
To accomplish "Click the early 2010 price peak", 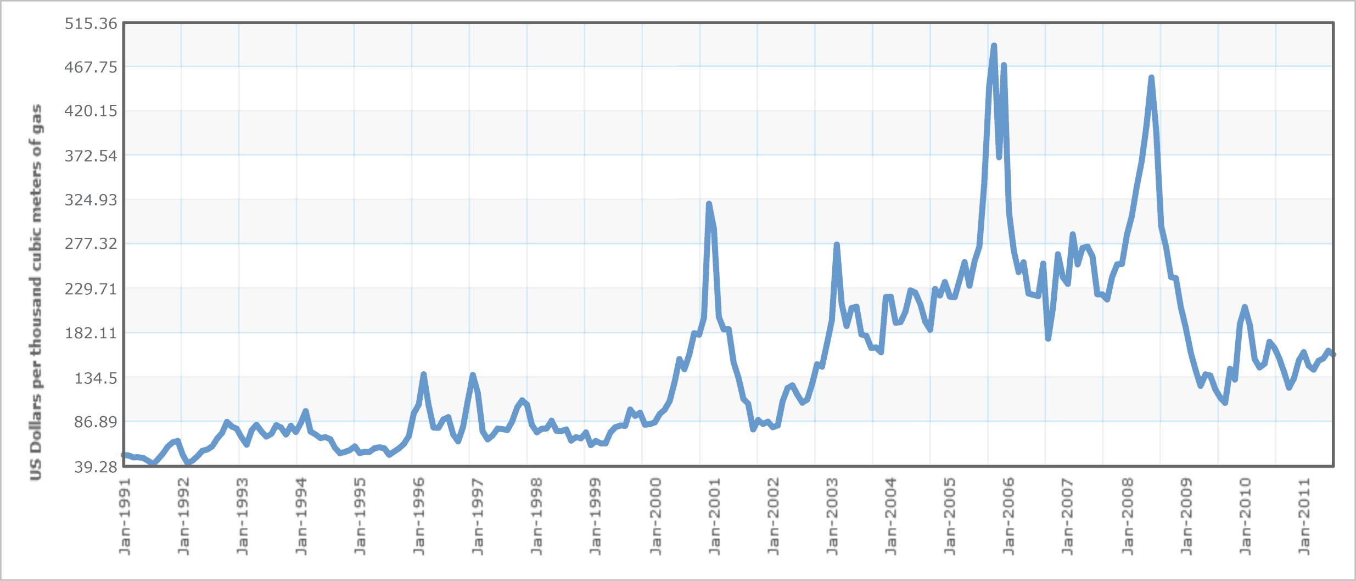I will (1245, 308).
